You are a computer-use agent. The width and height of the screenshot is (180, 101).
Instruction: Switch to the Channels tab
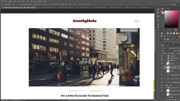(168, 45)
